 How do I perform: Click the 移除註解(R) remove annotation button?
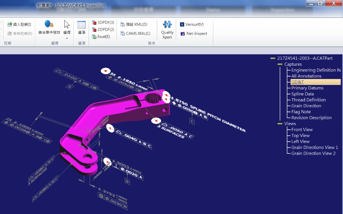20,34
